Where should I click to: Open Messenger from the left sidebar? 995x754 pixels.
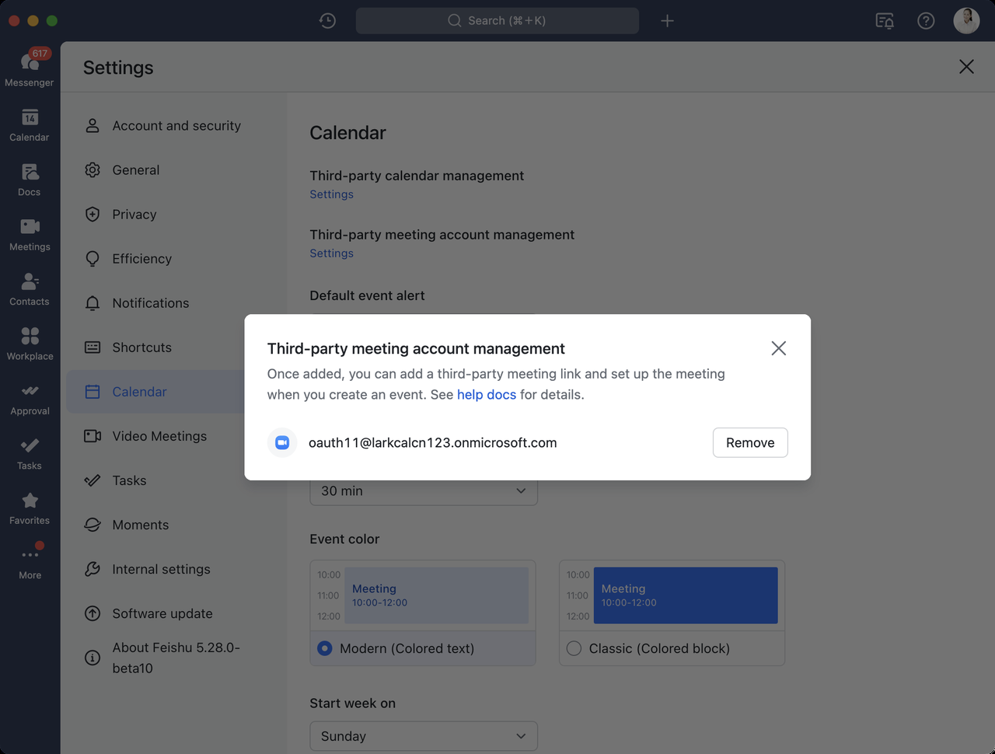point(30,68)
